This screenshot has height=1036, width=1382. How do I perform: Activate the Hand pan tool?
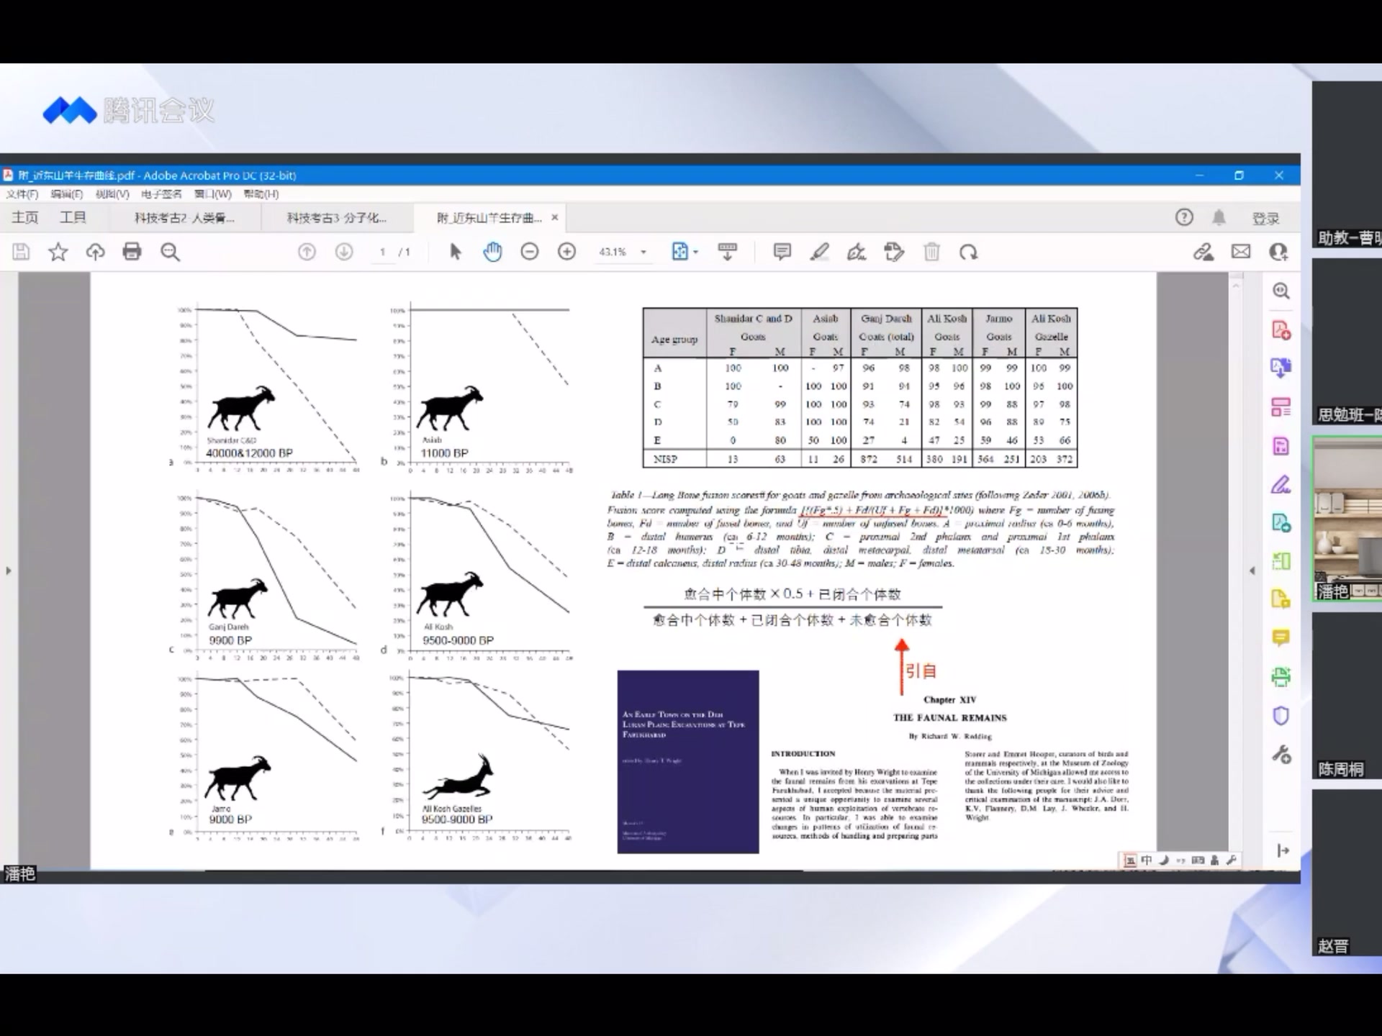[492, 252]
